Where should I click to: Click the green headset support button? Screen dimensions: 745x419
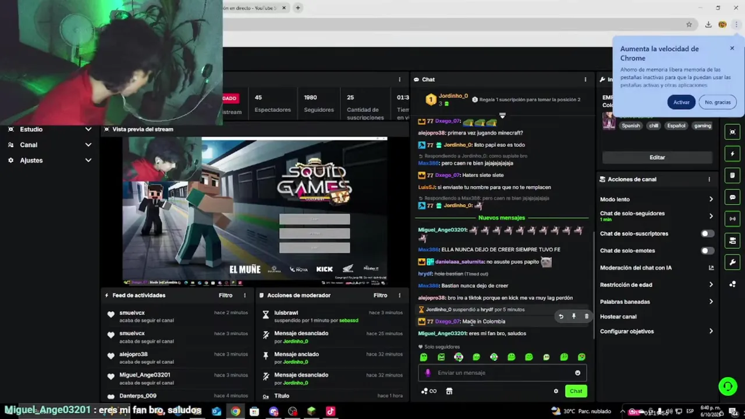coord(727,386)
